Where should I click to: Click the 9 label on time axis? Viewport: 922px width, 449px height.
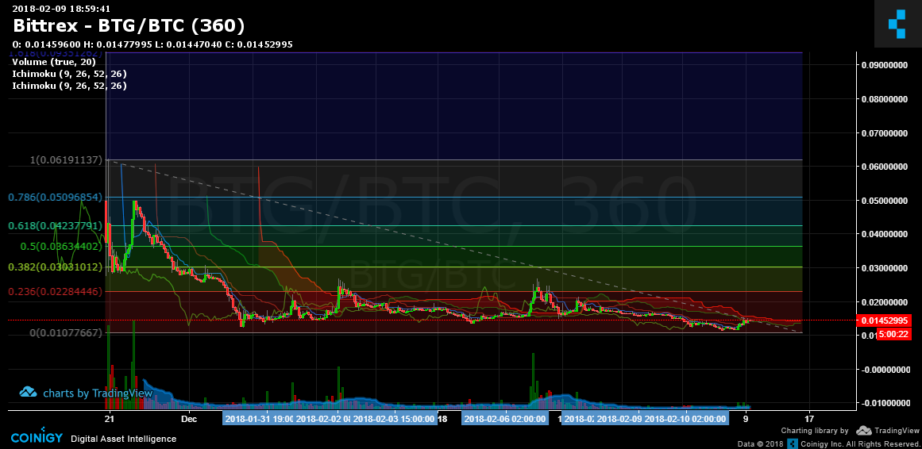(x=746, y=419)
